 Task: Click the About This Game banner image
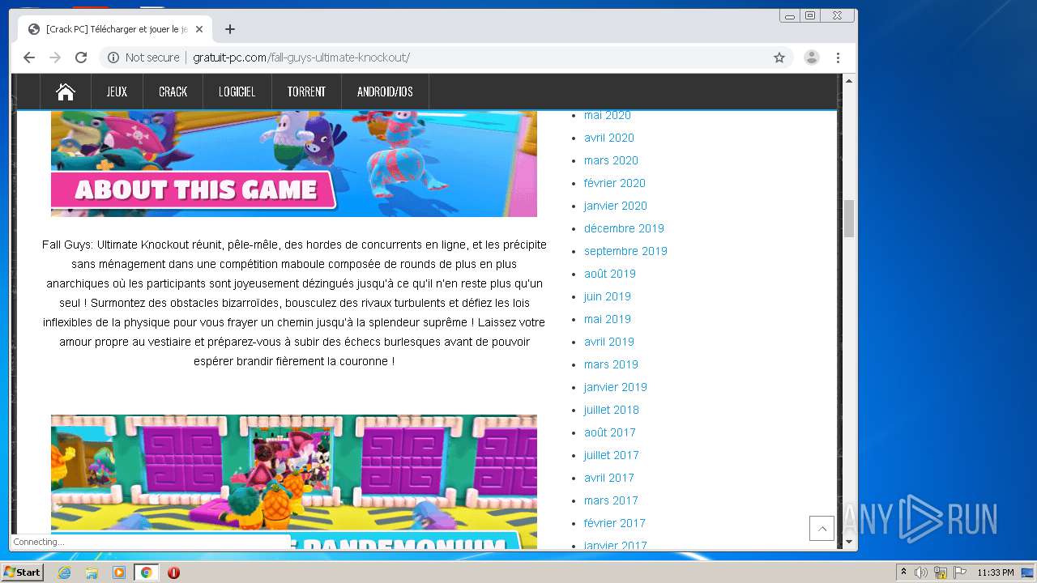point(294,164)
